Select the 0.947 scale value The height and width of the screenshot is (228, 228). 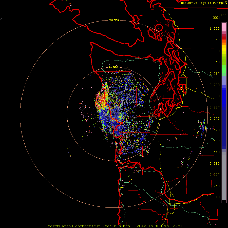click(x=215, y=40)
